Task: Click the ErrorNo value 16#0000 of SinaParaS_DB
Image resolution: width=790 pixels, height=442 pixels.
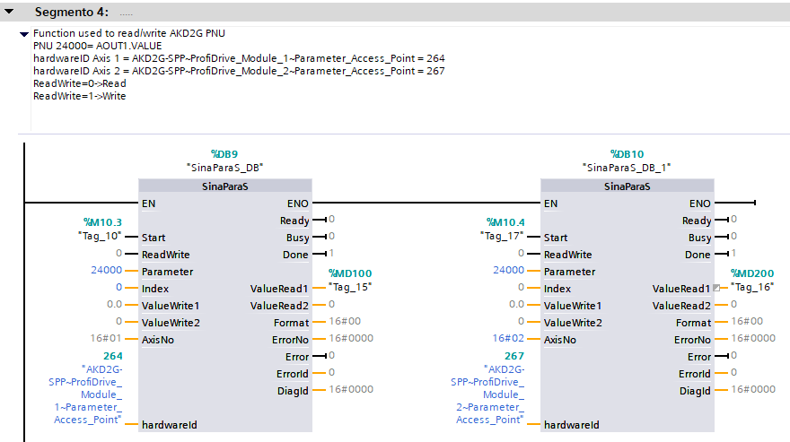Action: click(x=351, y=338)
